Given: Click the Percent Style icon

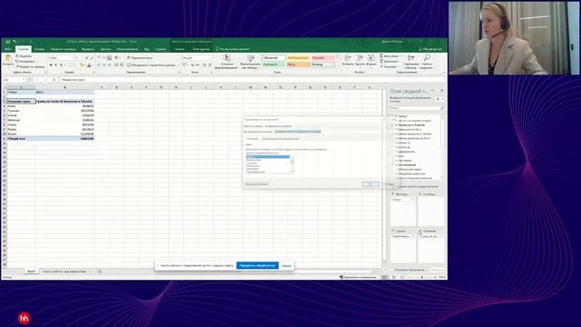Looking at the screenshot, I should pos(192,64).
